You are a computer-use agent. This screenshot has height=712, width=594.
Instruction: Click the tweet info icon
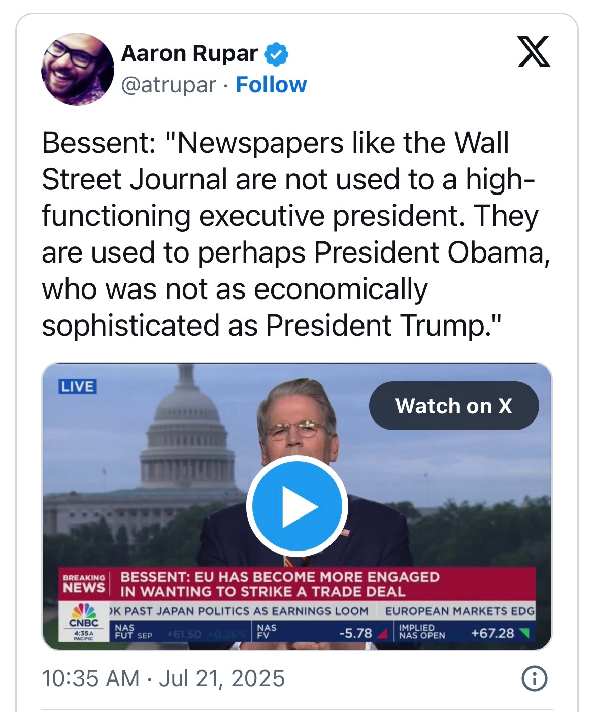[535, 678]
